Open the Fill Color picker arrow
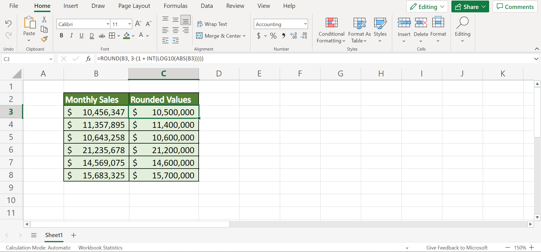Screen dimensions: 541x252 [133, 36]
